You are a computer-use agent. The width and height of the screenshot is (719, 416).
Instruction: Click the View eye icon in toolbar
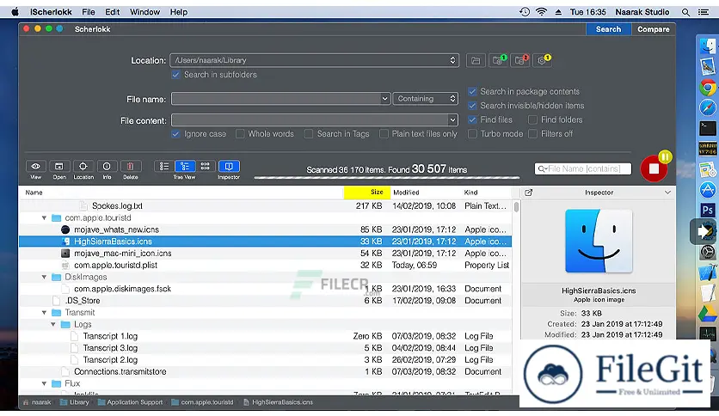(x=35, y=166)
